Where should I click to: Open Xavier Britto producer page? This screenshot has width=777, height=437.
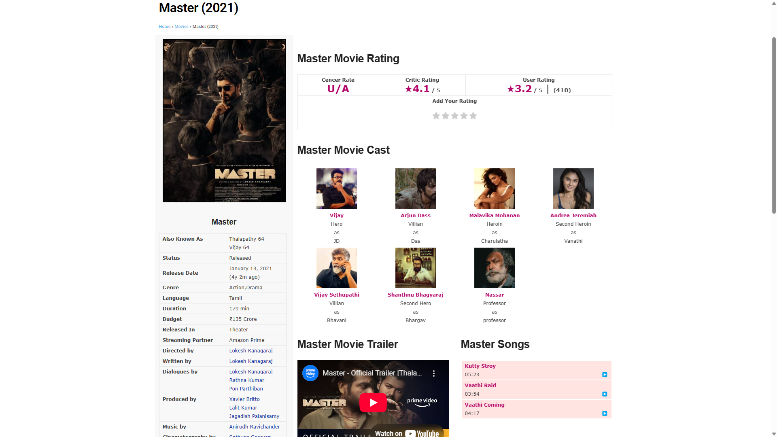coord(244,399)
